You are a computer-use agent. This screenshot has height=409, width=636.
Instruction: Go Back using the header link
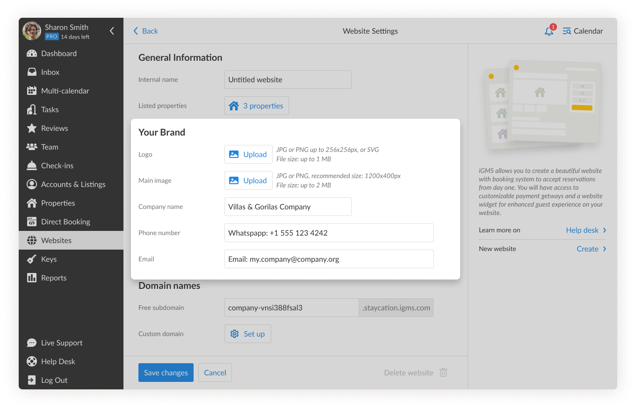146,31
